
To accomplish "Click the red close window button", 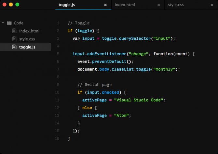I will pos(5,5).
